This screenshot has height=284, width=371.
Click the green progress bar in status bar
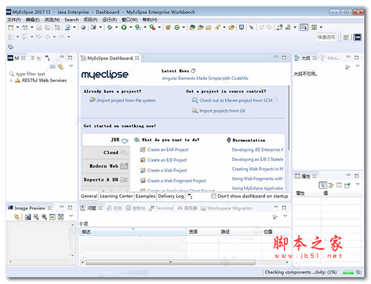348,272
